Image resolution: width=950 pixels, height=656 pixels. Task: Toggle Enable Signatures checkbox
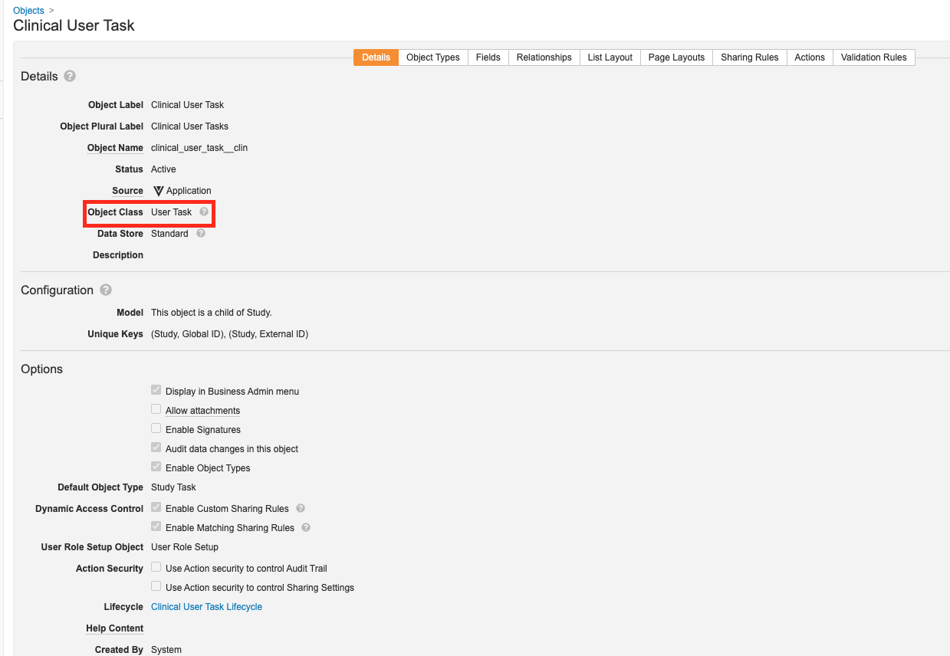pos(156,429)
